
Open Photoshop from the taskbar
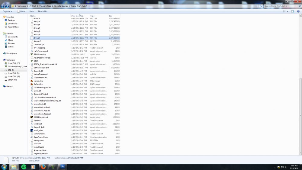click(x=63, y=167)
